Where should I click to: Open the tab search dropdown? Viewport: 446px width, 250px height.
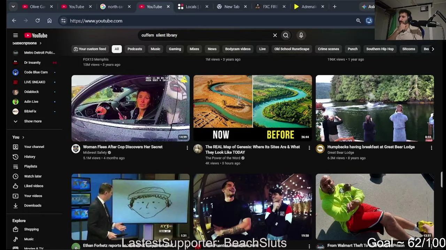[13, 7]
